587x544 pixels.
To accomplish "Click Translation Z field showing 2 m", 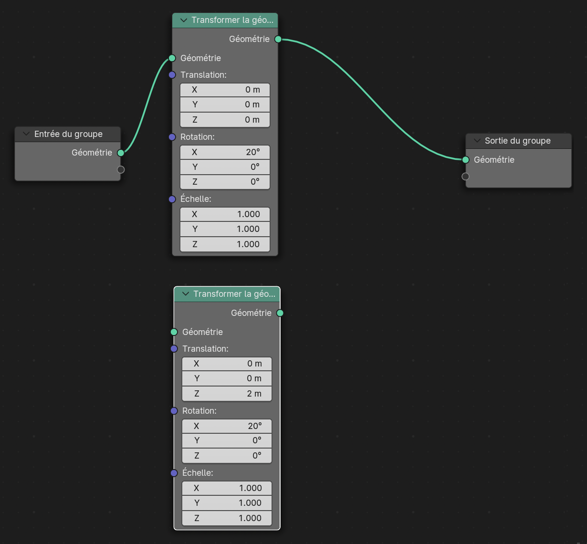I will [x=227, y=394].
